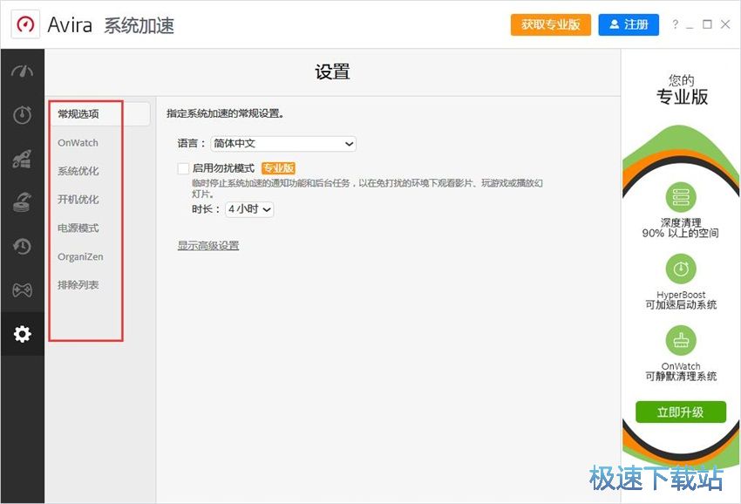Select the 排除列表 settings tab
This screenshot has width=741, height=504.
pyautogui.click(x=78, y=285)
